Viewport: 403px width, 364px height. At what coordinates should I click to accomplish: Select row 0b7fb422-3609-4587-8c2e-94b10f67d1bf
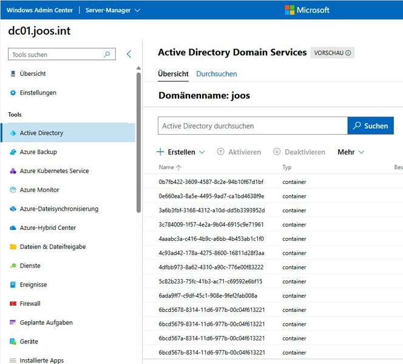pos(273,182)
